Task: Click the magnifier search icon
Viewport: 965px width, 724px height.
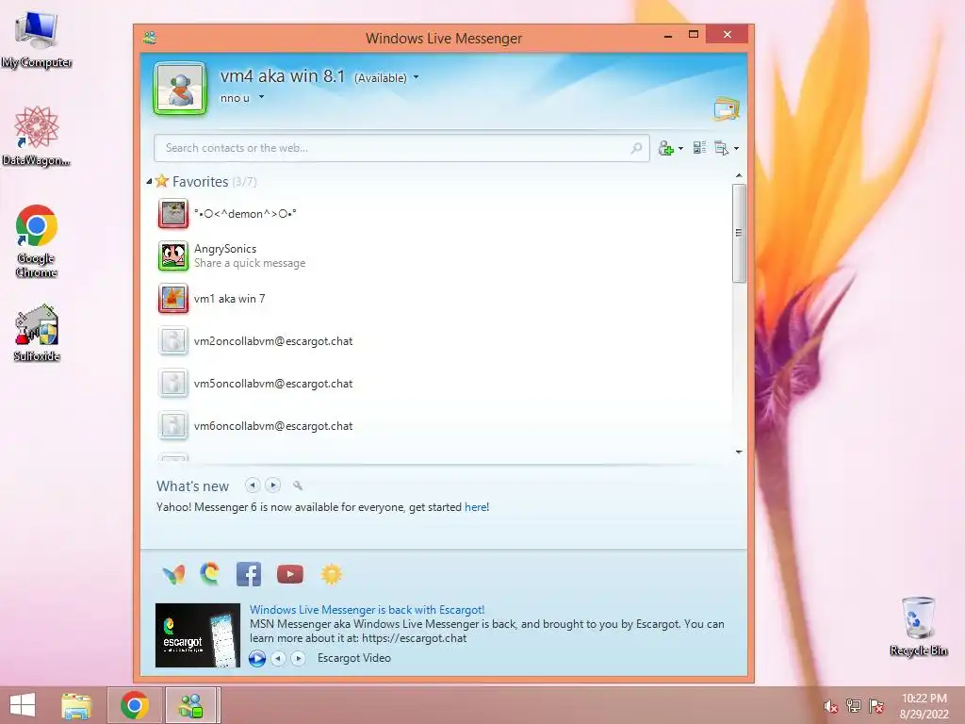Action: (x=636, y=148)
